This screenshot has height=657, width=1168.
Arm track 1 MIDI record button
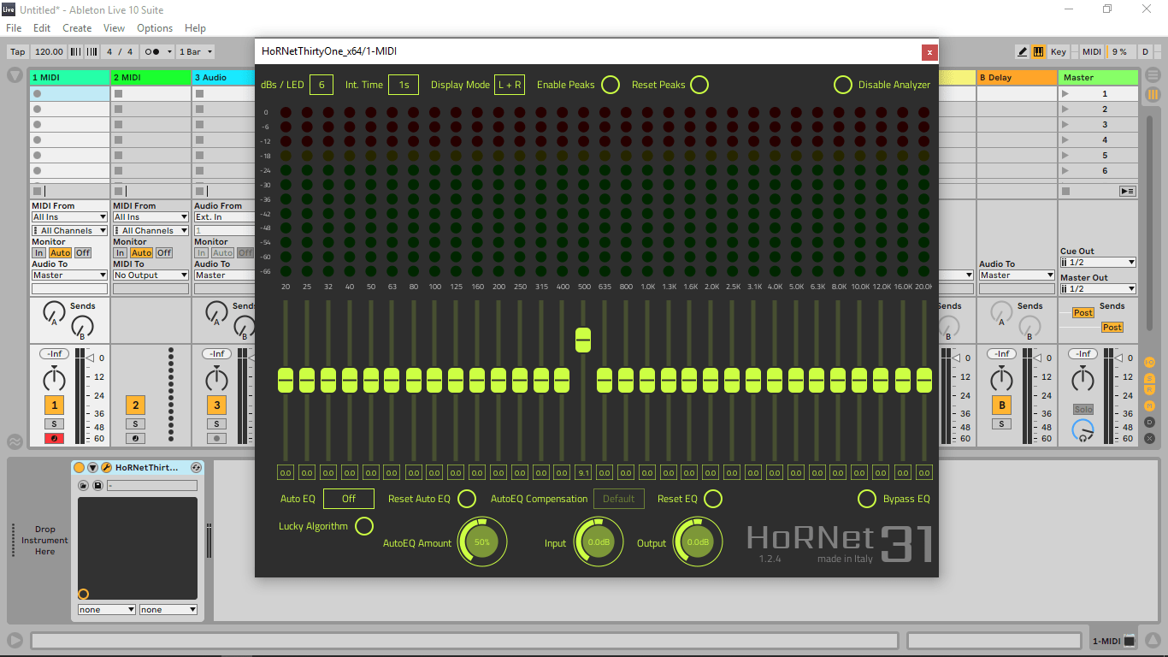54,438
